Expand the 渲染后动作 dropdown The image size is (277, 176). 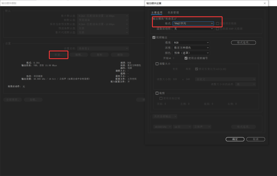coord(193,29)
